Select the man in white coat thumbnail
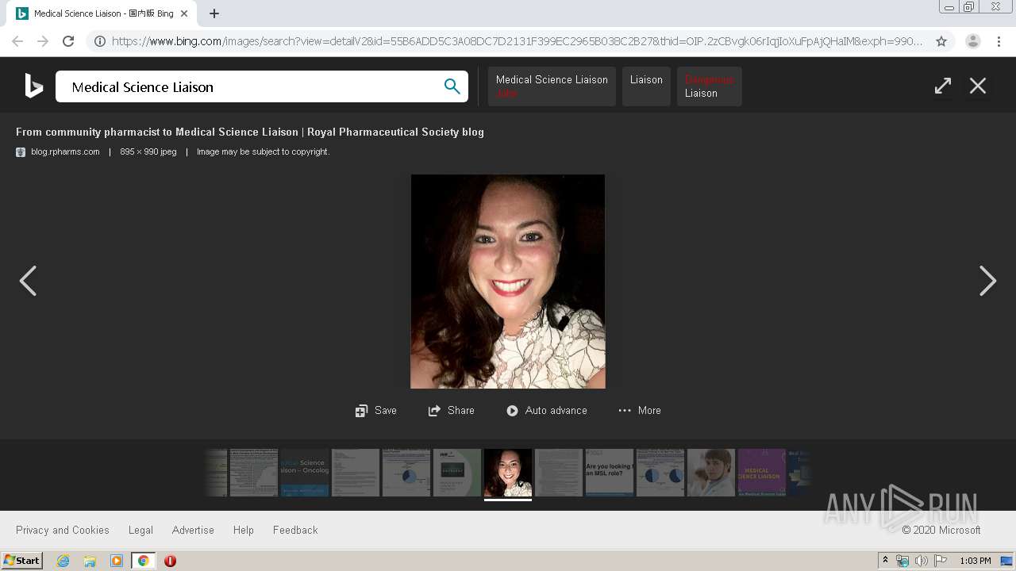 711,473
